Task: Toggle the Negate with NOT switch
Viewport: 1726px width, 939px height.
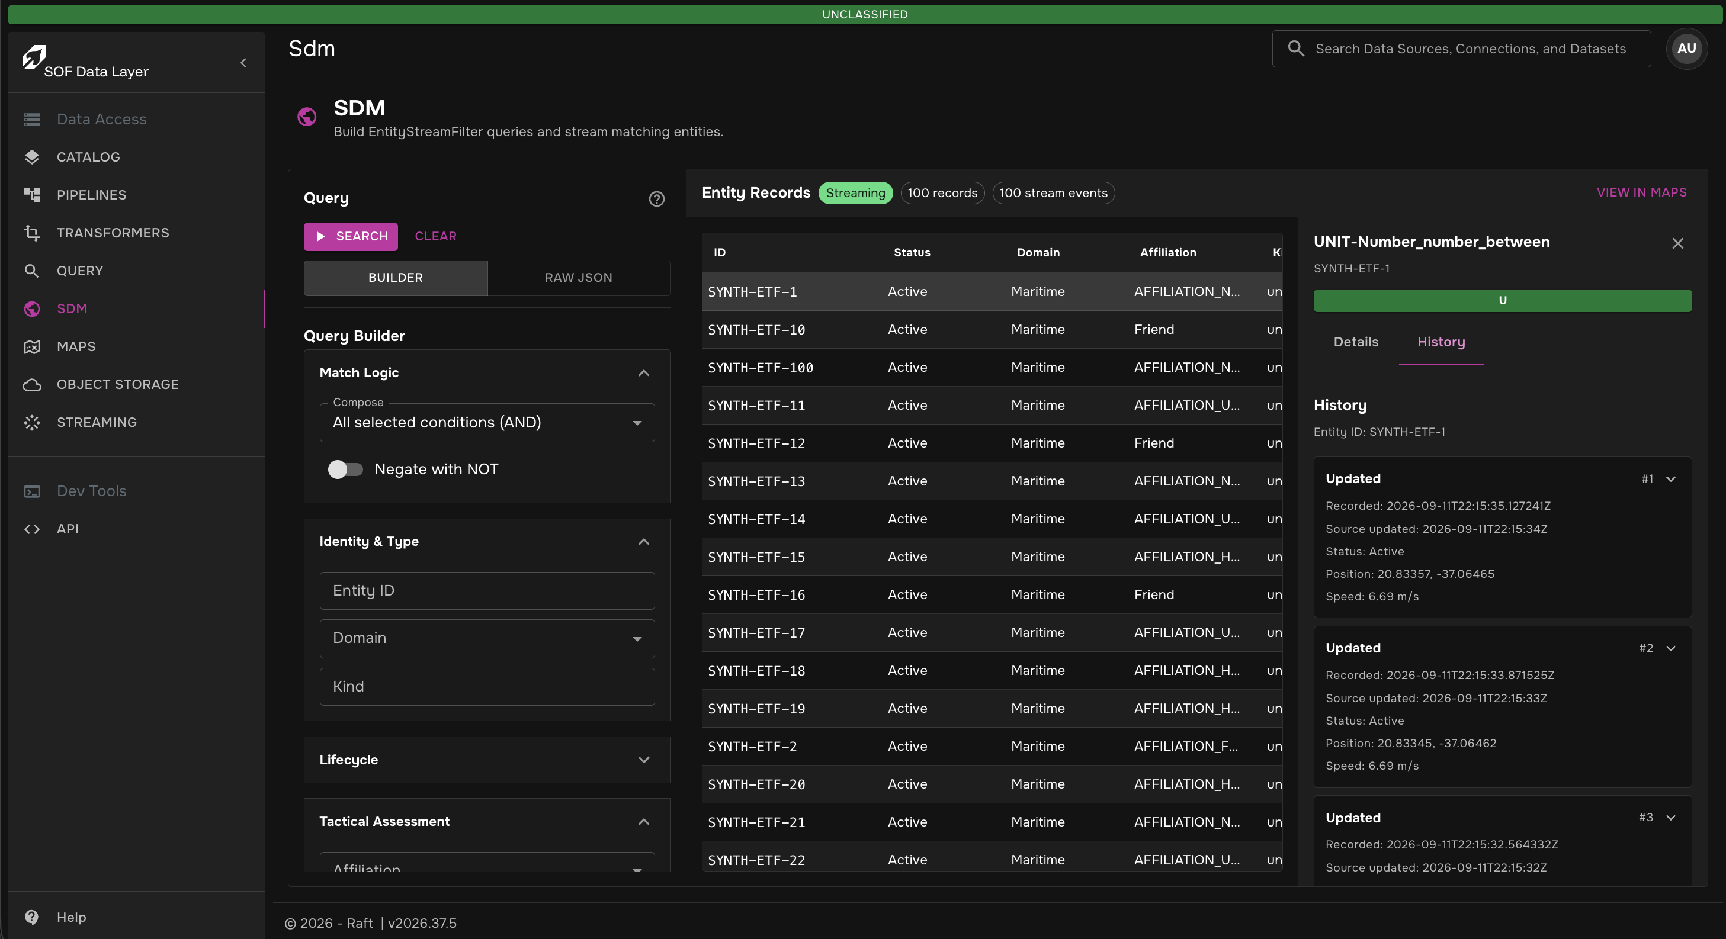Action: [x=345, y=470]
